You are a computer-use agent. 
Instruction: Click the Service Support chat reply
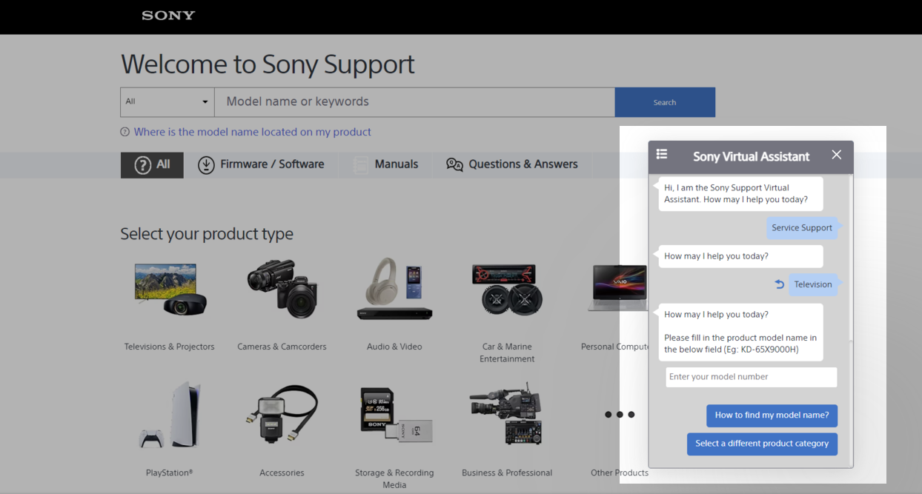pos(802,228)
